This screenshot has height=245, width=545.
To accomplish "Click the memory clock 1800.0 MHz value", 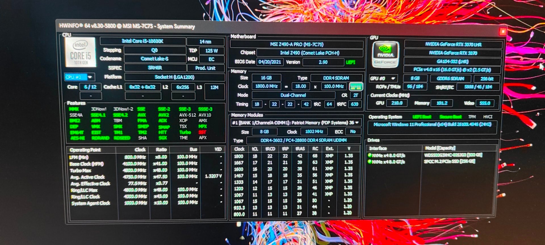I will click(x=266, y=86).
